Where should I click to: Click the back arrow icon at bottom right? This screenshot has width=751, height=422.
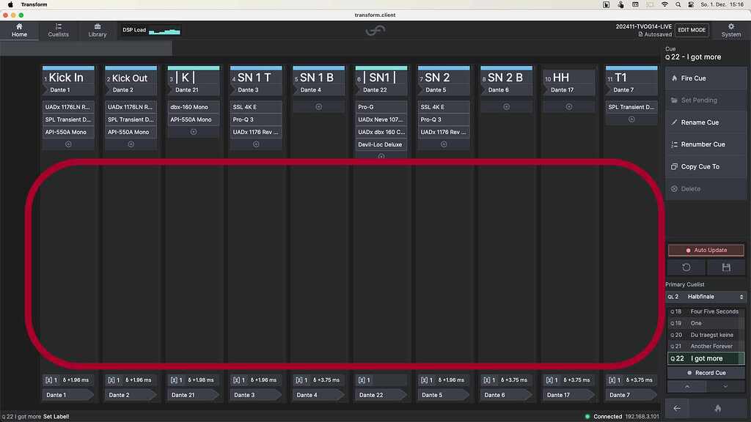tap(676, 408)
